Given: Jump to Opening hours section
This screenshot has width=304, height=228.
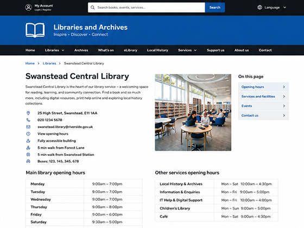Looking at the screenshot, I should point(263,87).
